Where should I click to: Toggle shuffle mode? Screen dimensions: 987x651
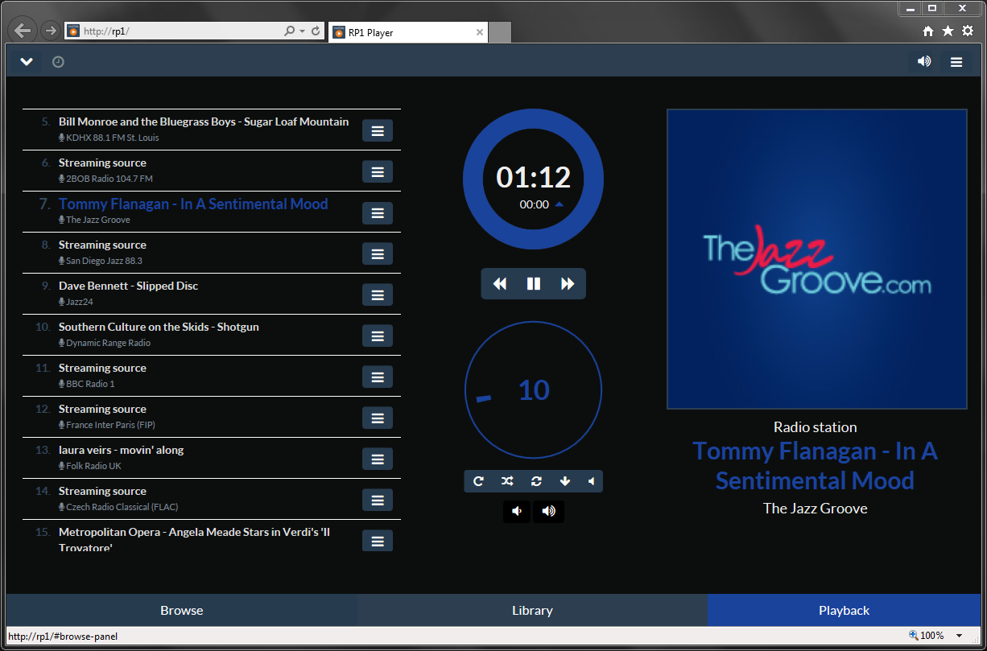(x=506, y=481)
